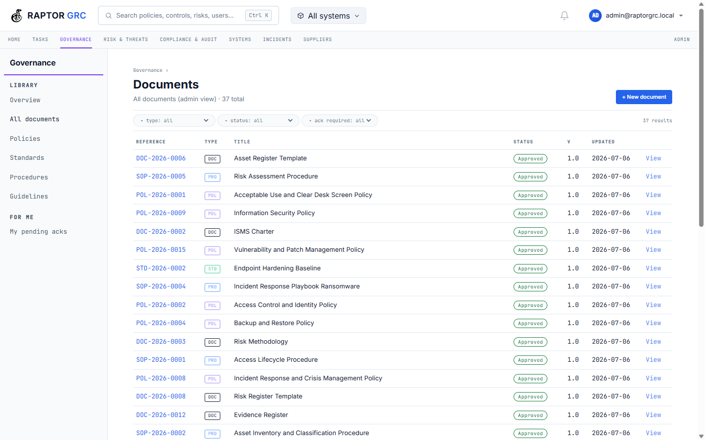Open reference POL-2026-0015
Screen dimensions: 705x440
point(161,250)
